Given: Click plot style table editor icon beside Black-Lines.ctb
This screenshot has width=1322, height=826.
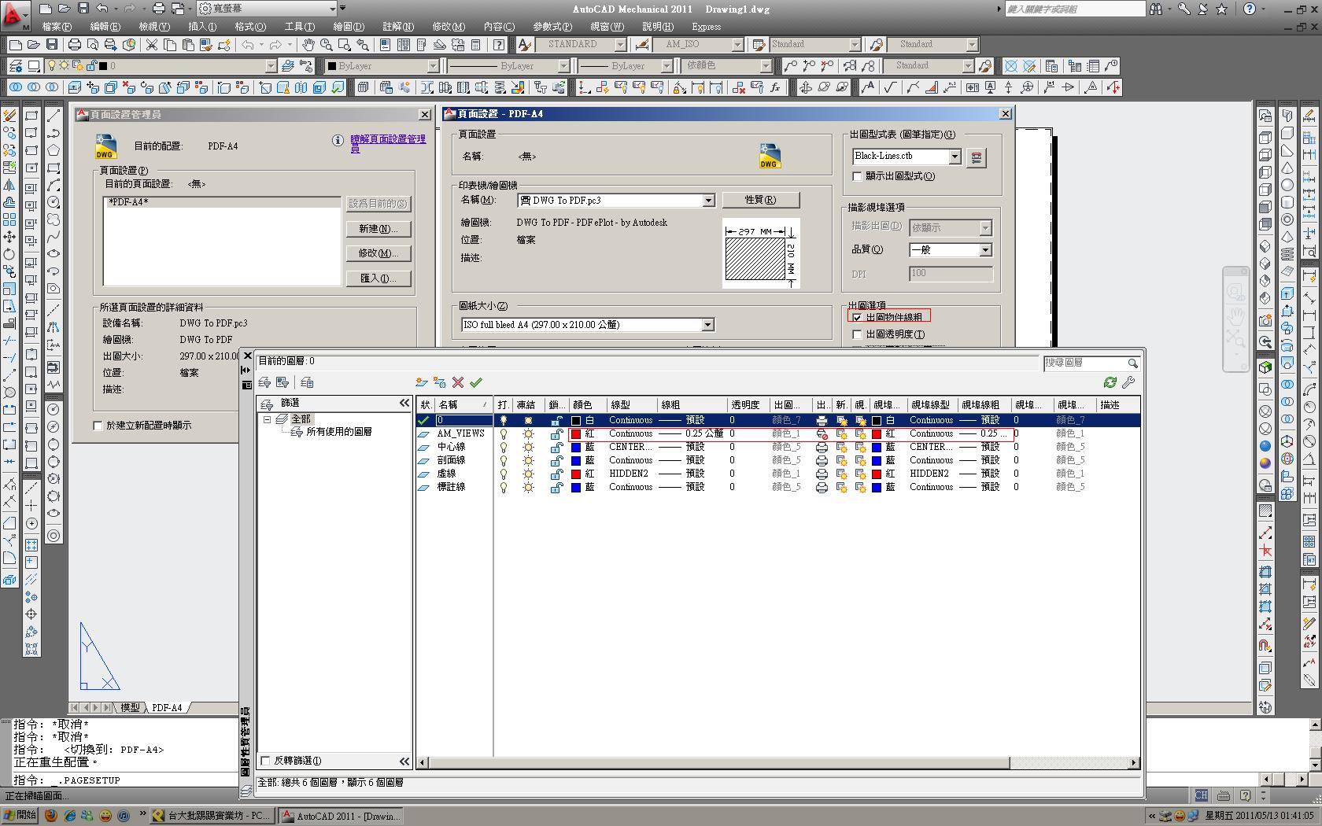Looking at the screenshot, I should click(x=976, y=157).
